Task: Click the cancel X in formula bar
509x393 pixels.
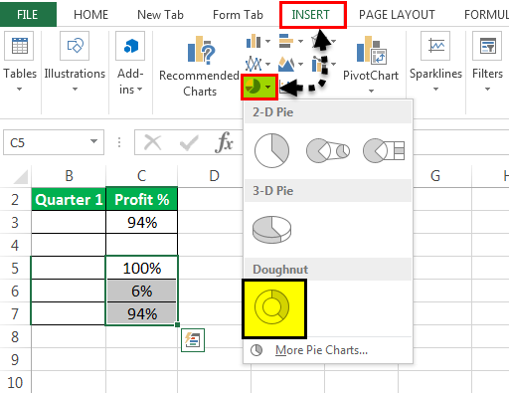Action: (153, 142)
